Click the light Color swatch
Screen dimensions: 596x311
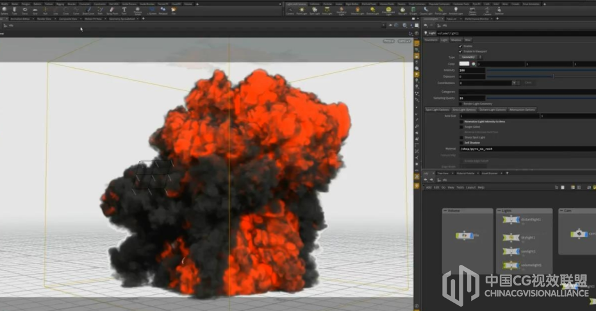tap(465, 64)
